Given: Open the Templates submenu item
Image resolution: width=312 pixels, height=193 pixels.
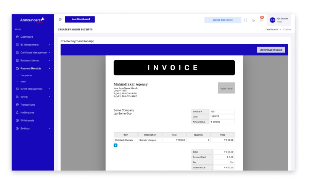Looking at the screenshot, I should [26, 76].
